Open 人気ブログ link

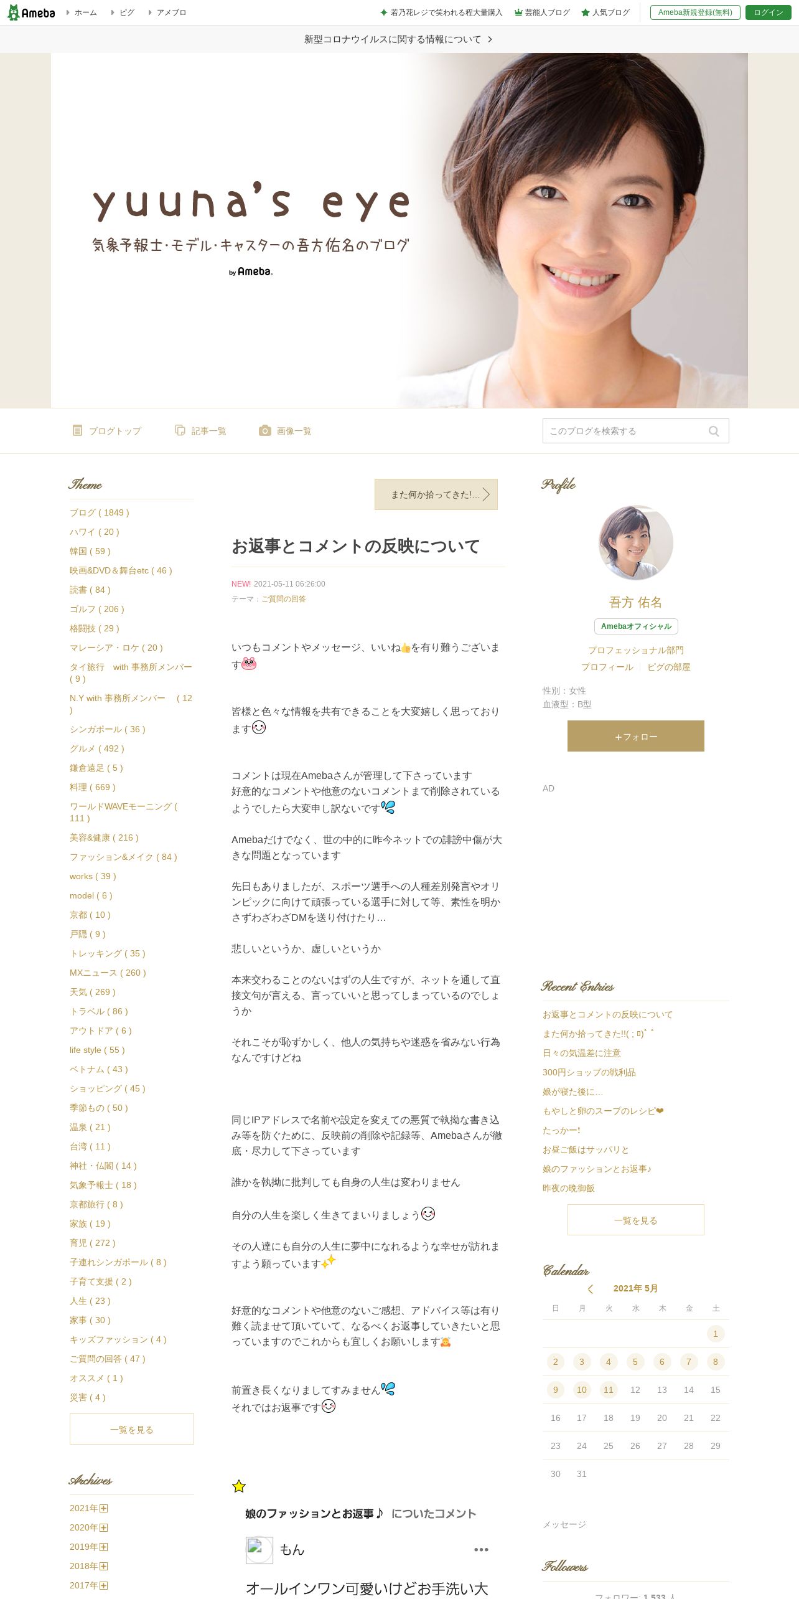(605, 12)
